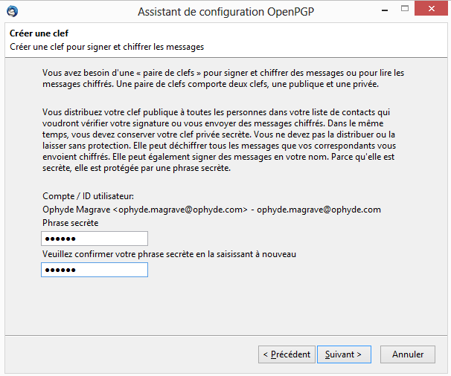The height and width of the screenshot is (376, 451).
Task: Click the quoted « paire de clefs » phrase
Action: pyautogui.click(x=168, y=73)
